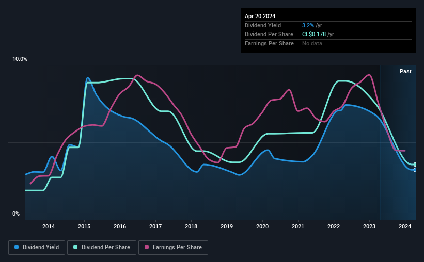Image resolution: width=424 pixels, height=262 pixels.
Task: Click the 2020 x-axis label
Action: pyautogui.click(x=262, y=226)
